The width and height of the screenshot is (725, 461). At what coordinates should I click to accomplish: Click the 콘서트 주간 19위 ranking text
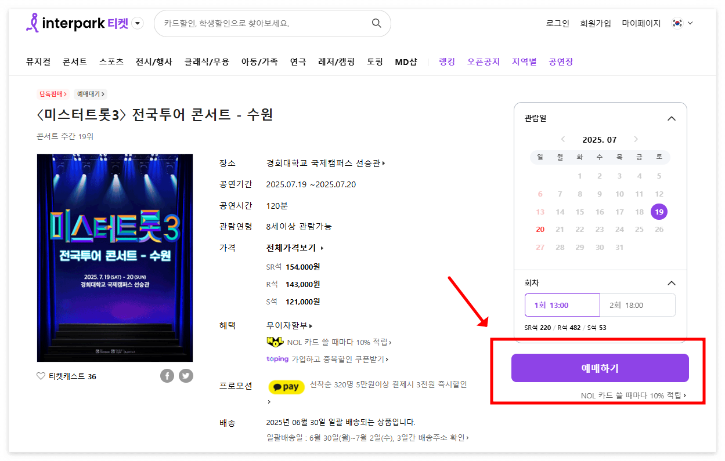point(65,136)
